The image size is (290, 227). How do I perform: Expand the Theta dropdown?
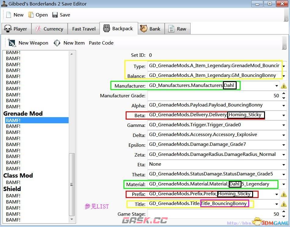click(x=284, y=175)
